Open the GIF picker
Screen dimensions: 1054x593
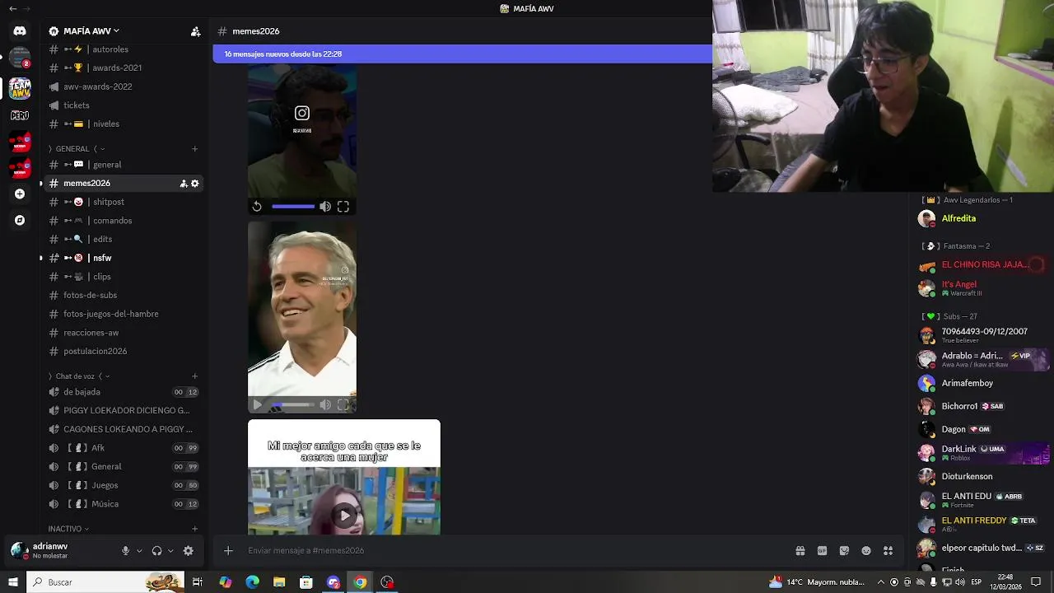point(822,551)
